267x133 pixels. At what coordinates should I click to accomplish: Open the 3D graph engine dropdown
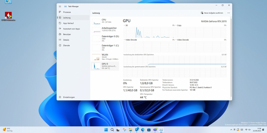click(126, 25)
